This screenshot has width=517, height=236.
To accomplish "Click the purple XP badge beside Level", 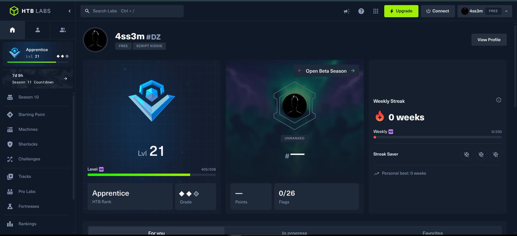I will pos(102,169).
